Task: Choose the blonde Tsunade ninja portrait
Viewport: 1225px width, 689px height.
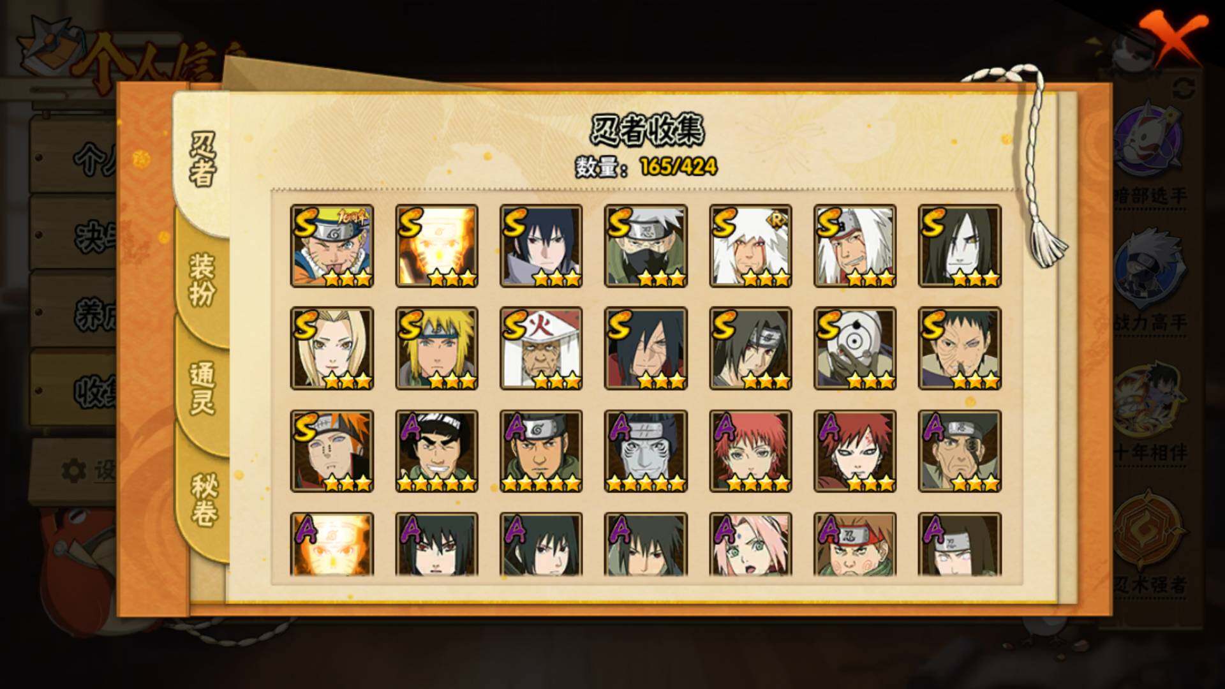Action: click(332, 348)
